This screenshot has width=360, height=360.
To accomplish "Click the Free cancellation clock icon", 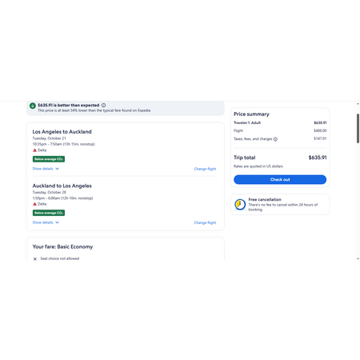I will (240, 205).
